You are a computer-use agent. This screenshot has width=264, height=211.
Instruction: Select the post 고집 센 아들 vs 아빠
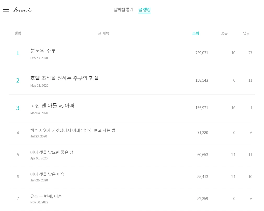pyautogui.click(x=52, y=106)
